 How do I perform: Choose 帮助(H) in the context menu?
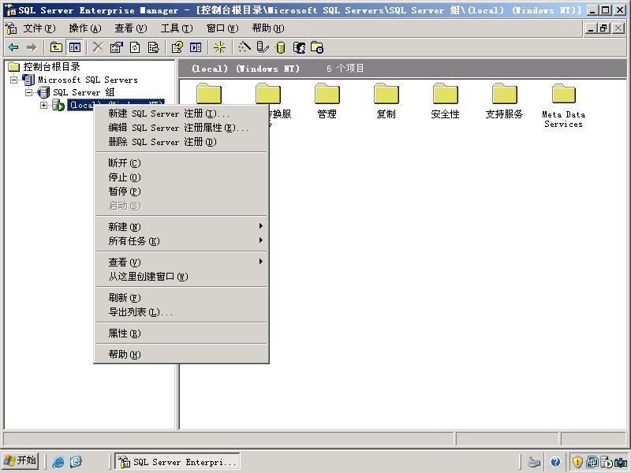pyautogui.click(x=181, y=354)
